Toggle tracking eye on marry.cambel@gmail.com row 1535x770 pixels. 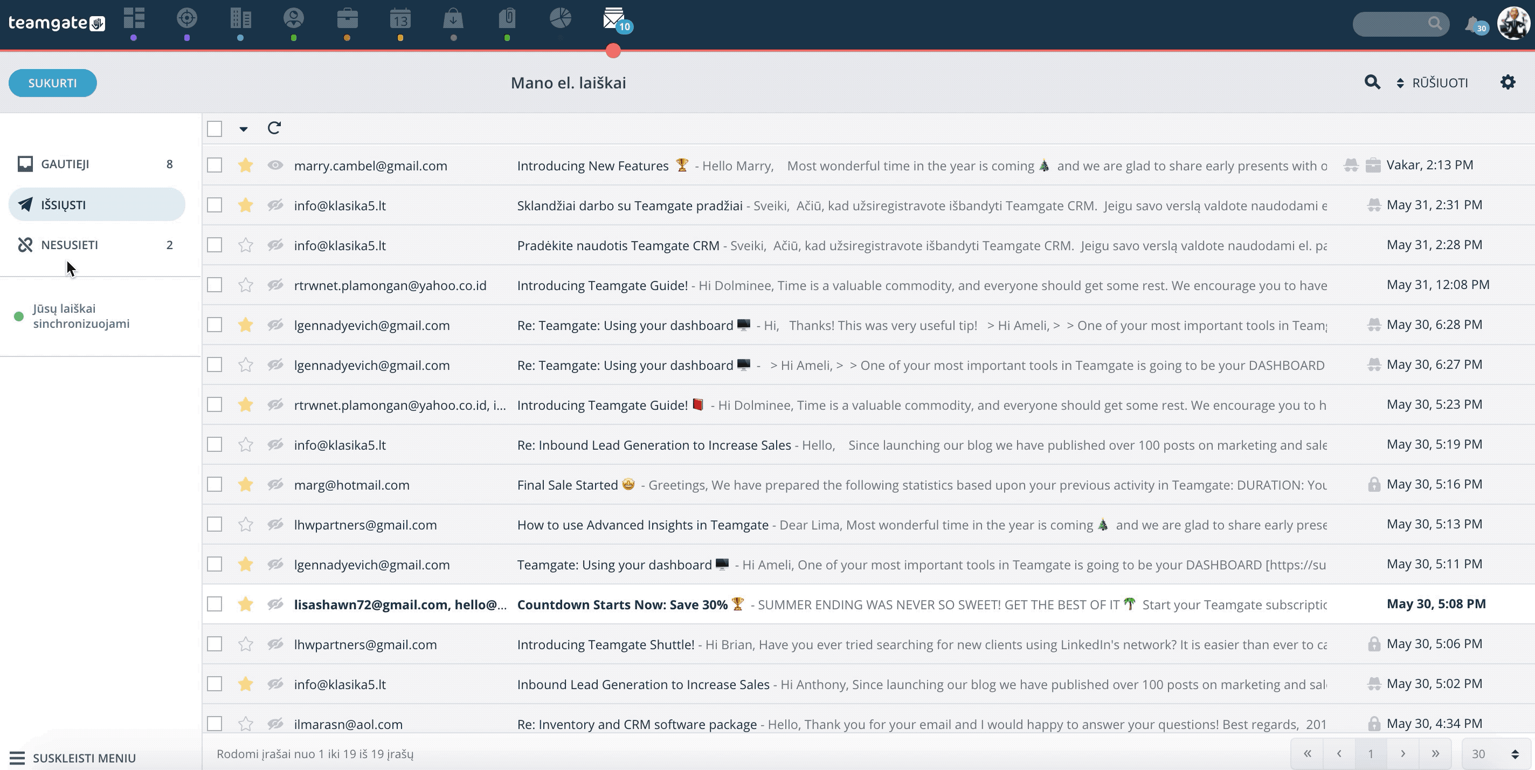point(275,165)
